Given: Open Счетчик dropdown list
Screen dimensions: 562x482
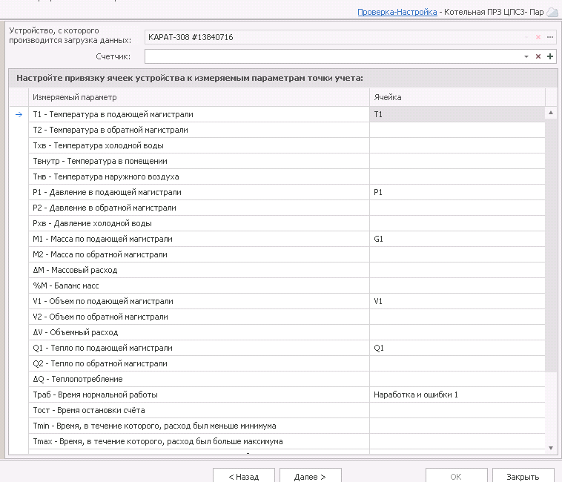Looking at the screenshot, I should [x=526, y=56].
